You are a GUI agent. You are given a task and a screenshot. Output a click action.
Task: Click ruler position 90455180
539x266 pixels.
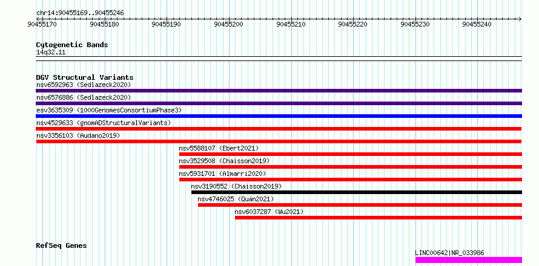click(x=105, y=24)
